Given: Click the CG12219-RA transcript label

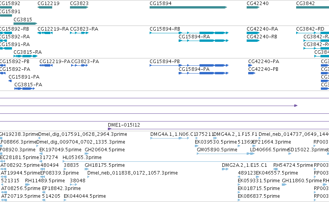Looking at the screenshot, I should (53, 29).
